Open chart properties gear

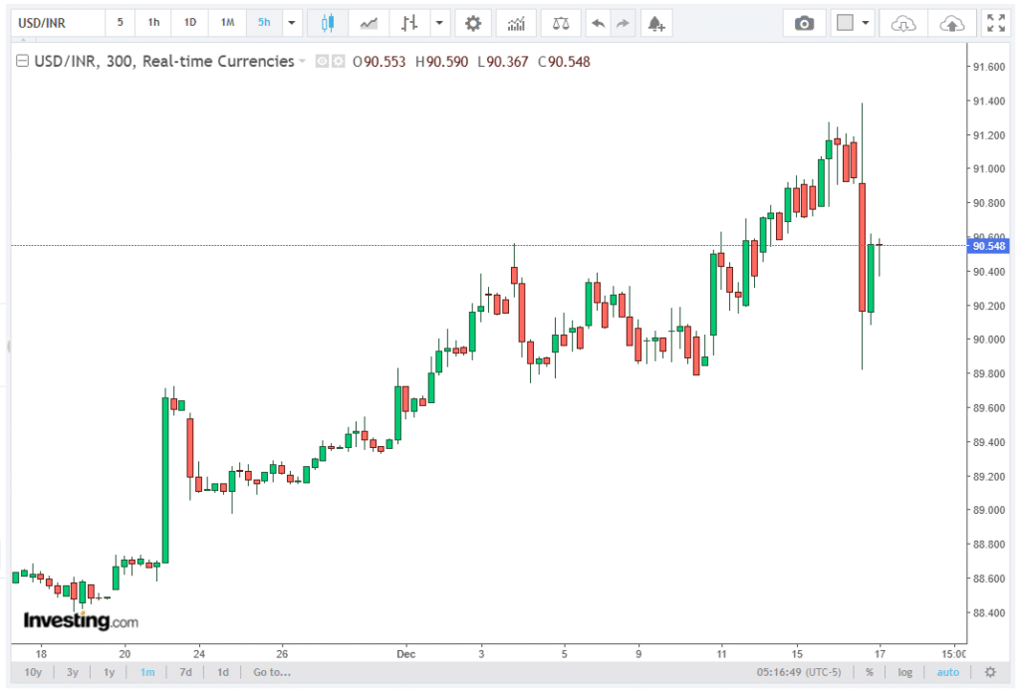[473, 22]
